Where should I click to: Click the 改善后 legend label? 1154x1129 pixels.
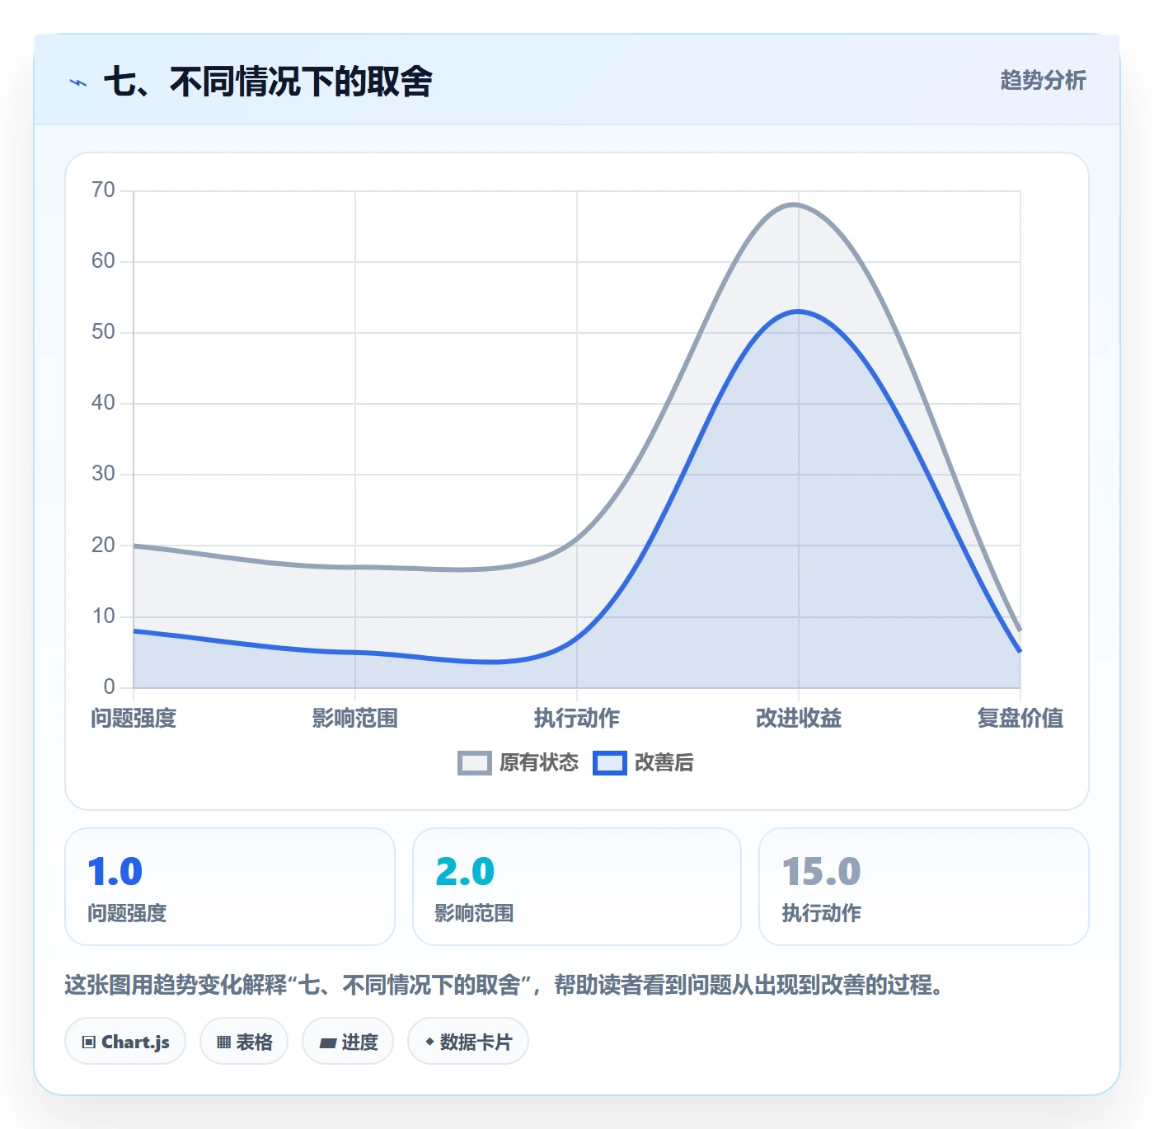coord(664,763)
